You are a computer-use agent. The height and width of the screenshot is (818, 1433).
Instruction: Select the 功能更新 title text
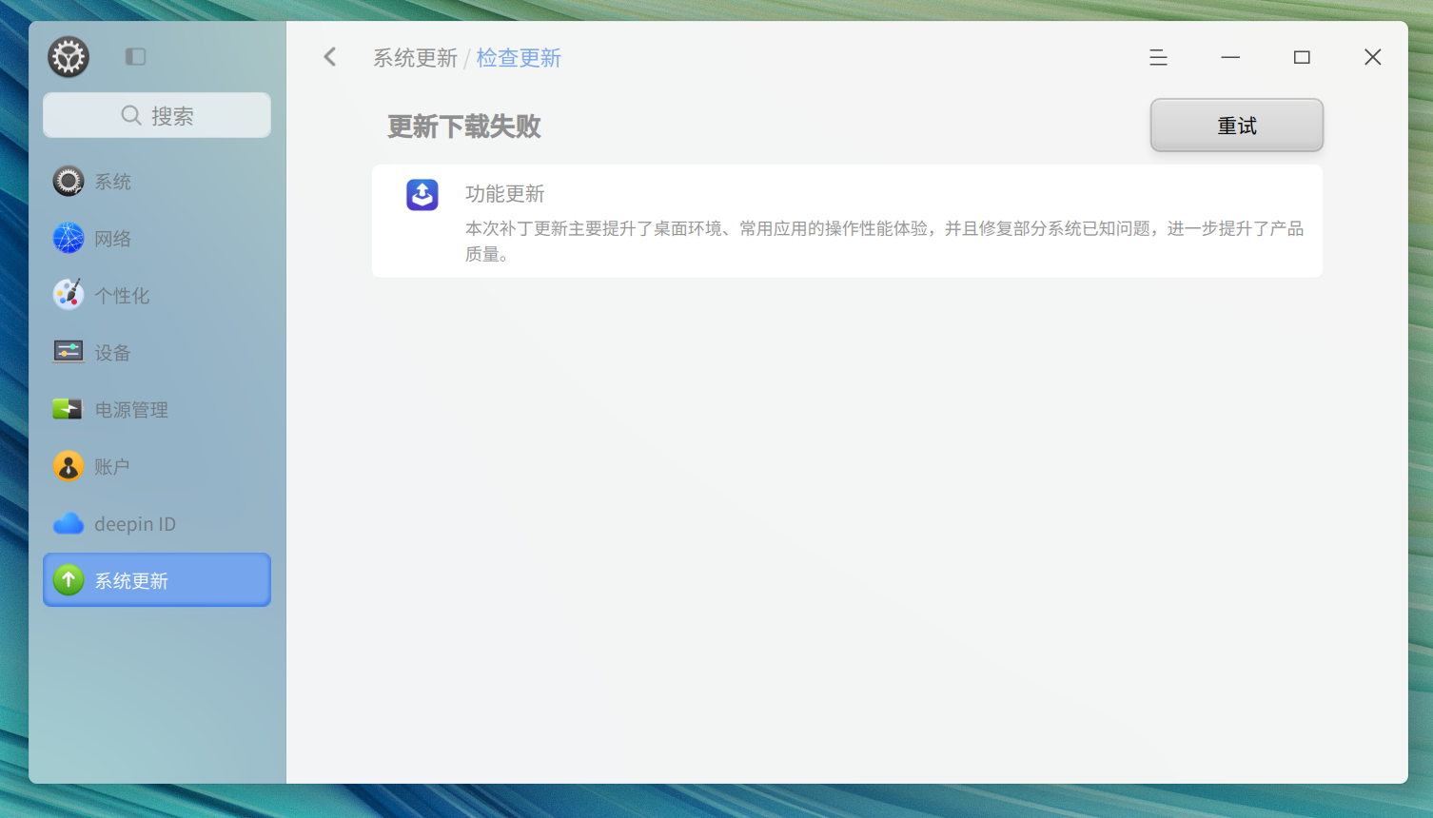pos(505,194)
